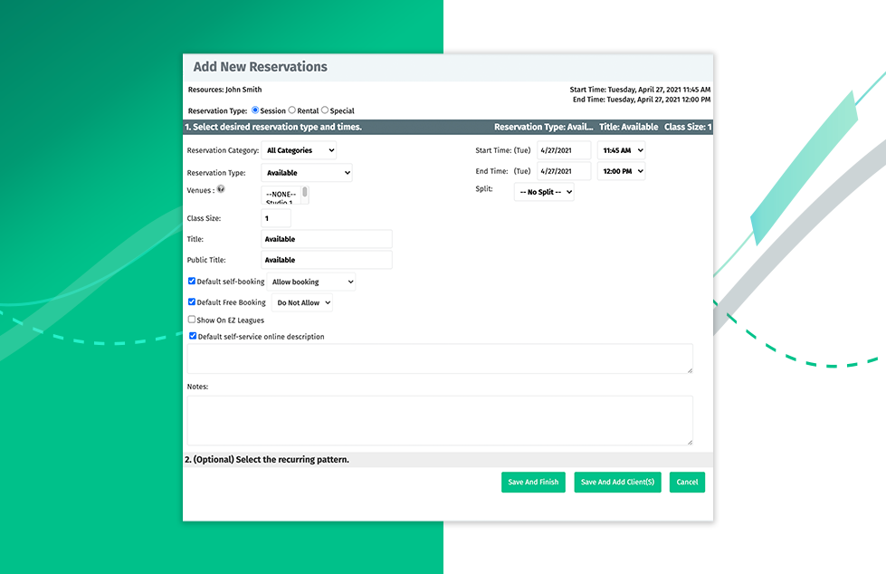This screenshot has width=886, height=574.
Task: Click into the Notes text area
Action: [440, 420]
